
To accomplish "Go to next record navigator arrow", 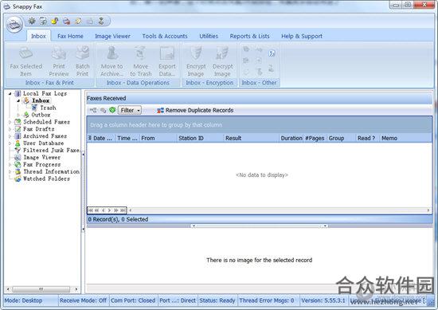I will (x=110, y=210).
